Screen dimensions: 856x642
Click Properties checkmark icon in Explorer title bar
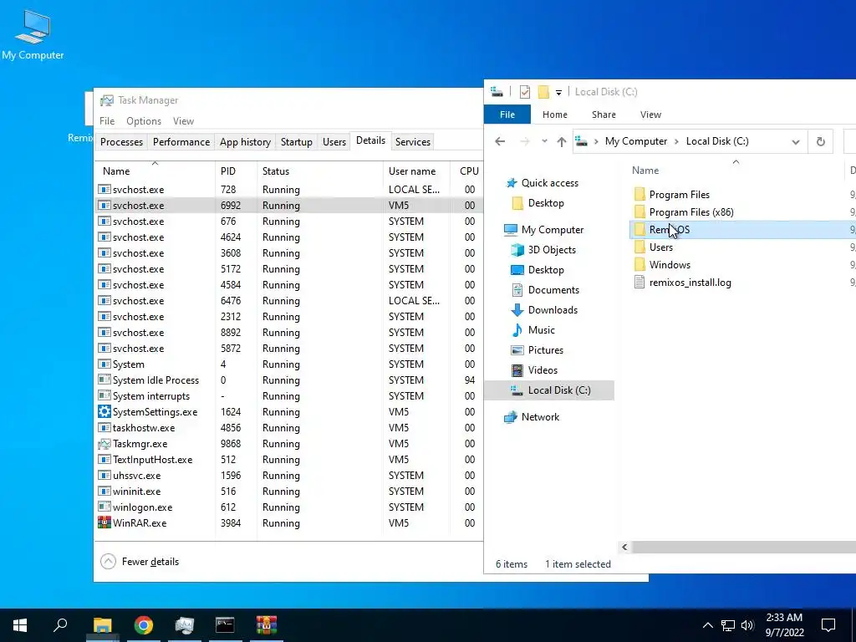(525, 92)
